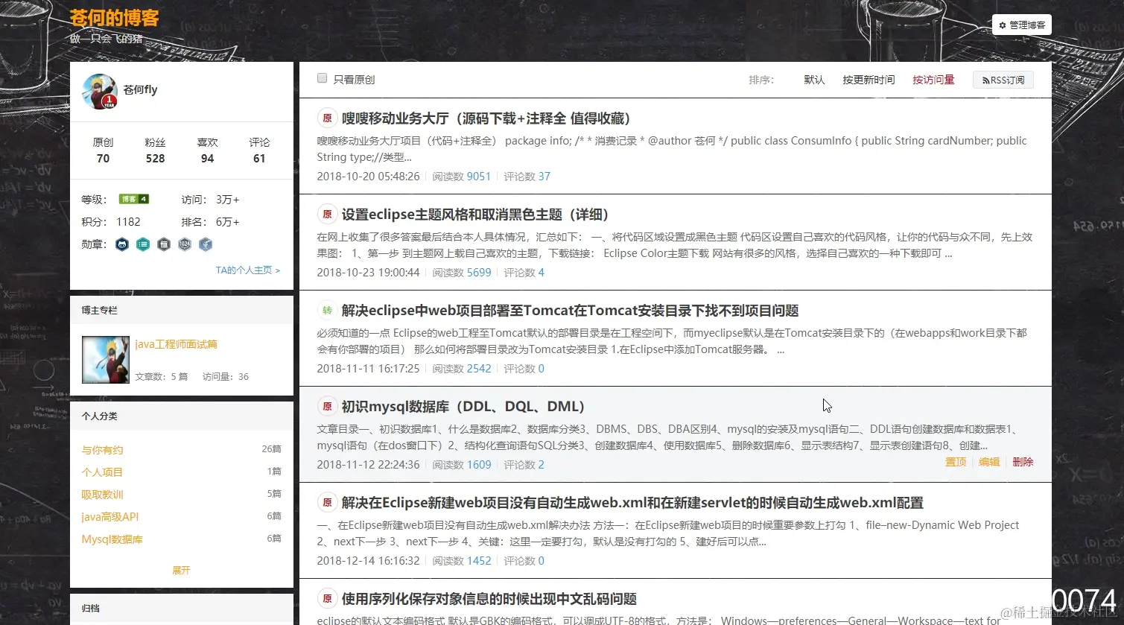Screen dimensions: 1124x625
Task: Open TA的个人主页 link
Action: (248, 270)
